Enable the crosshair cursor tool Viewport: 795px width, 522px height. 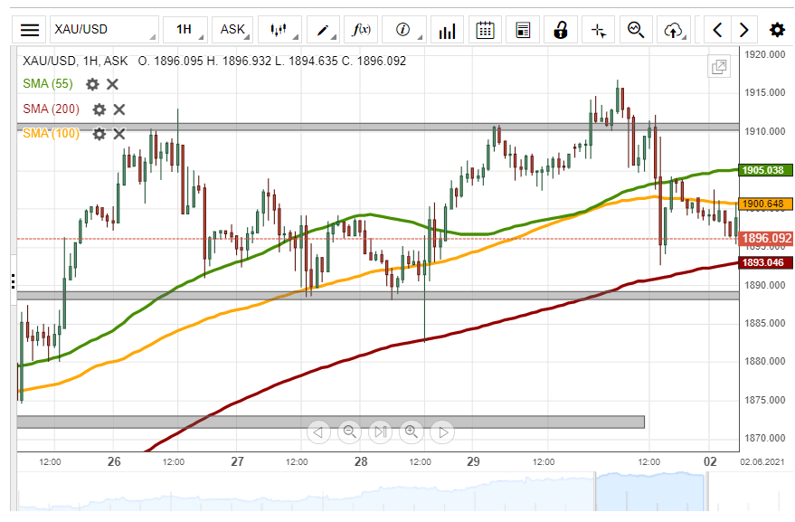[598, 30]
